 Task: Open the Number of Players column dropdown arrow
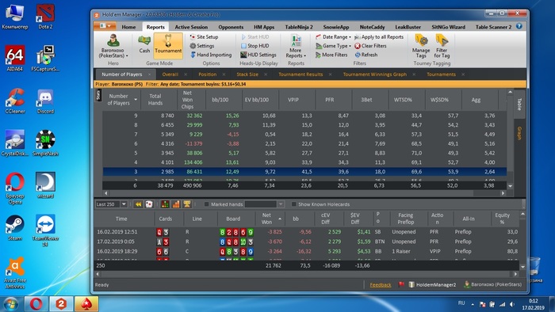[136, 100]
